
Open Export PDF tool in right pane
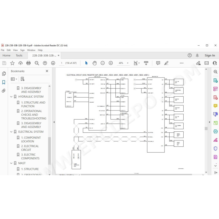click(x=215, y=80)
